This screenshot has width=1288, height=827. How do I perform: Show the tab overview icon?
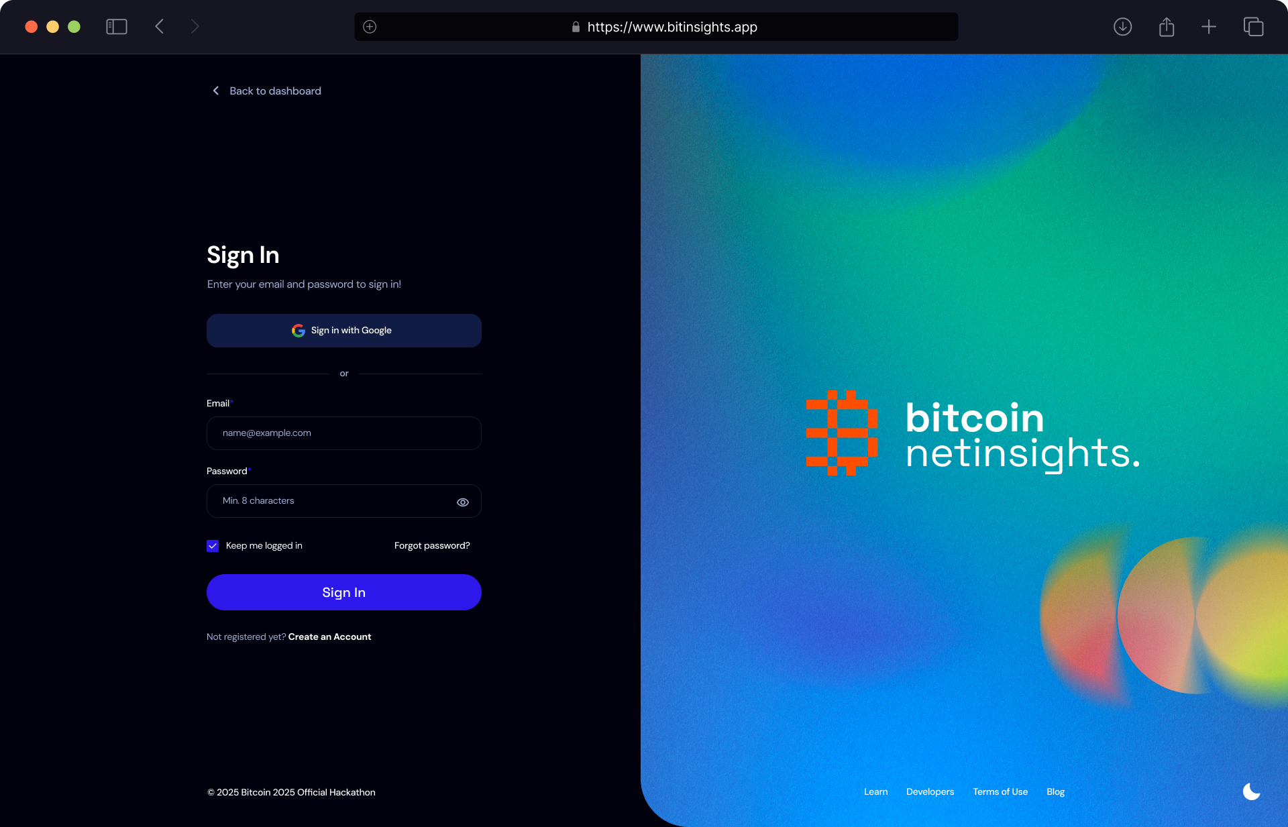click(x=1253, y=27)
